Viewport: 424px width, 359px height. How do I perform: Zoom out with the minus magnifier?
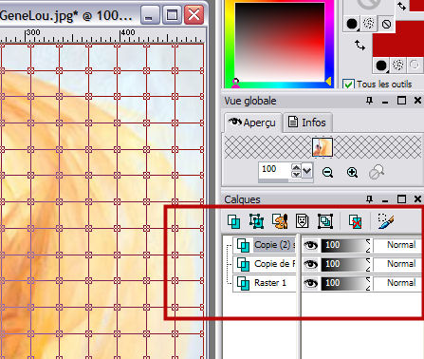(327, 173)
